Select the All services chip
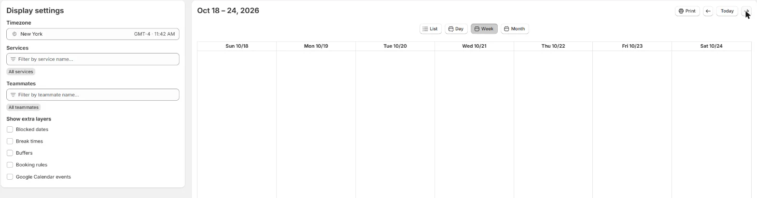 pyautogui.click(x=21, y=72)
